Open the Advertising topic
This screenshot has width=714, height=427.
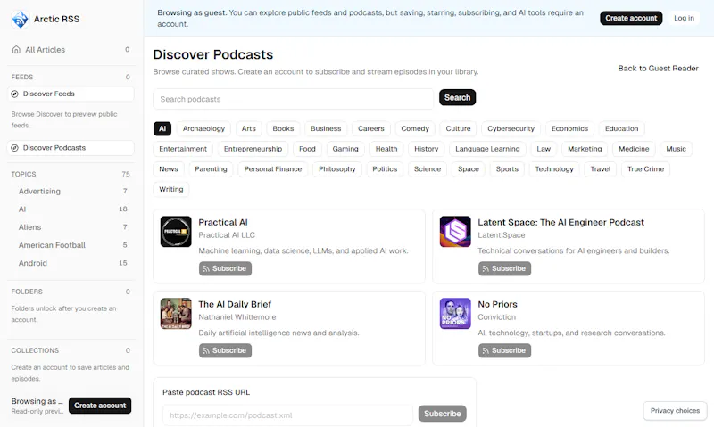click(x=71, y=192)
